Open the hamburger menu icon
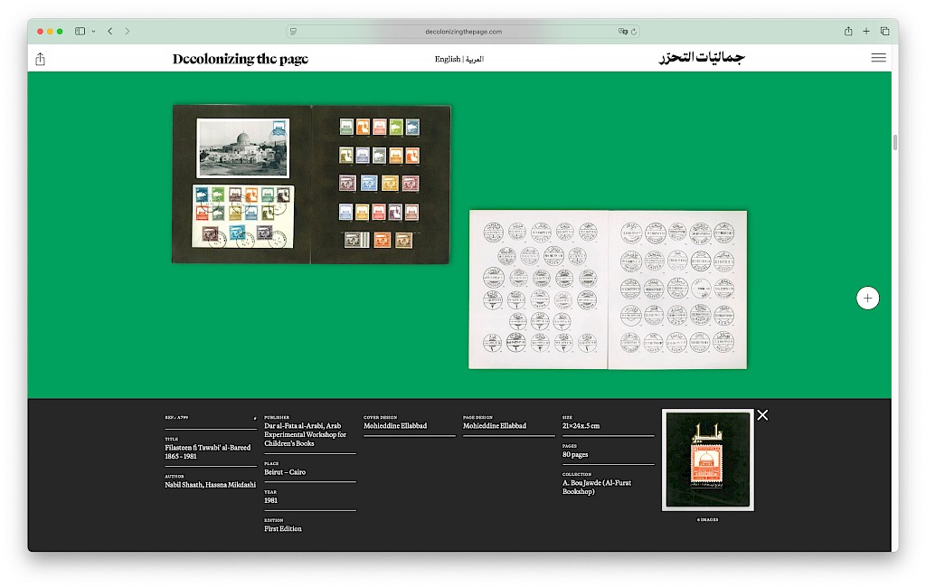This screenshot has width=926, height=588. click(x=878, y=58)
